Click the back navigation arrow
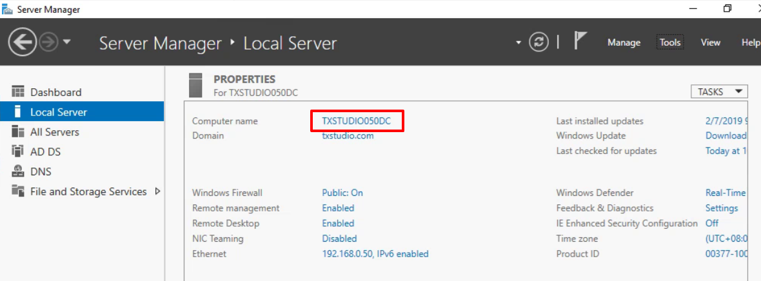Image resolution: width=761 pixels, height=281 pixels. pos(23,43)
